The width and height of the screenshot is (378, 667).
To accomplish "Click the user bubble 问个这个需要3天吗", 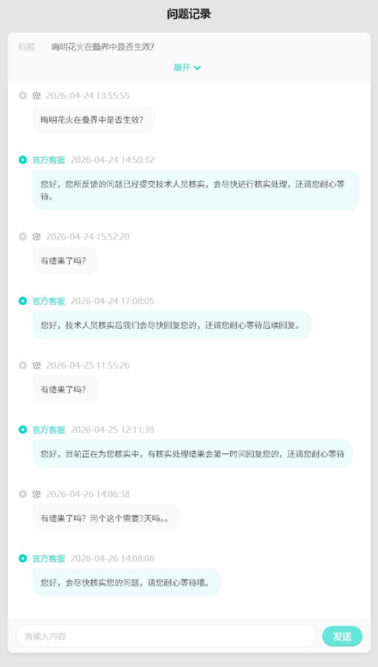I will point(107,518).
